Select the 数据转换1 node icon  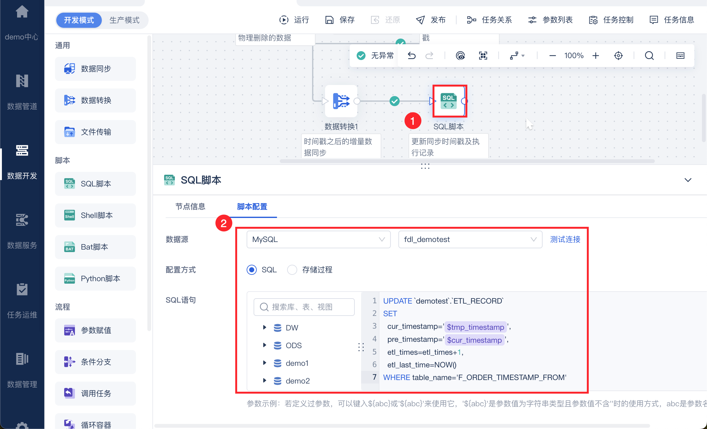point(341,101)
